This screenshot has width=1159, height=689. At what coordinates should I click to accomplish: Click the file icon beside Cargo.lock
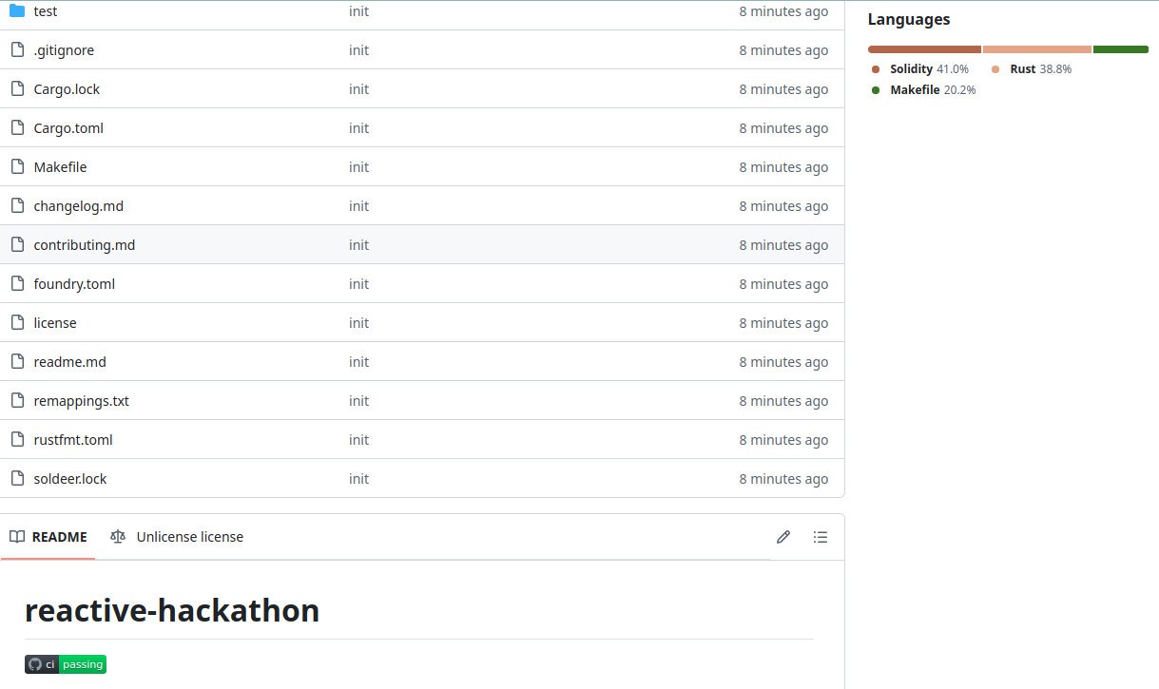click(17, 89)
